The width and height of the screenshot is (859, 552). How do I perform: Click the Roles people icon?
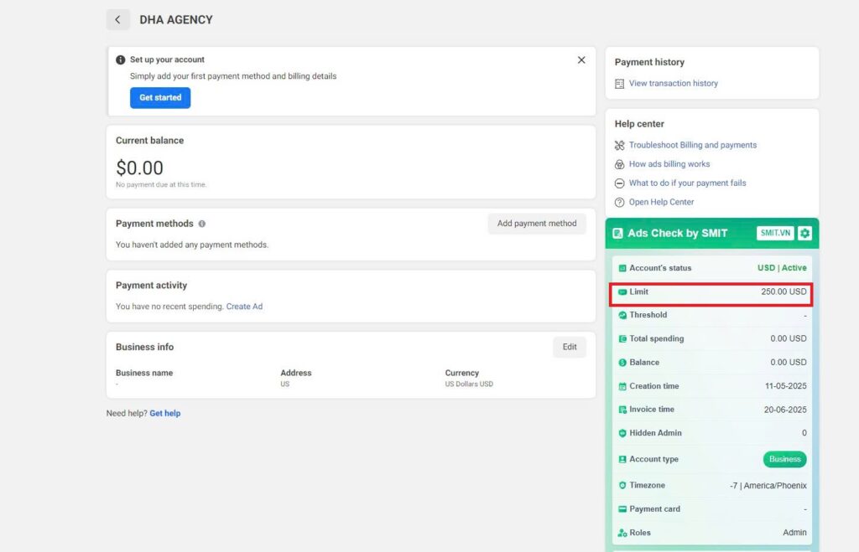[622, 533]
